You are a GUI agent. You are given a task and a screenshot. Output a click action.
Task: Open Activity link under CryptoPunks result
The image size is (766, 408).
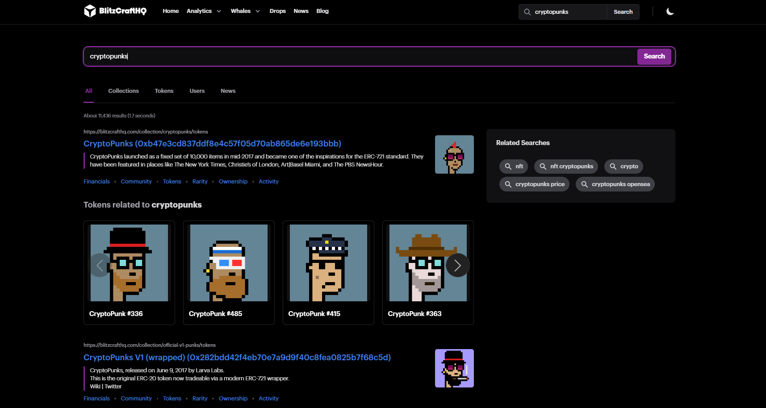(x=268, y=182)
